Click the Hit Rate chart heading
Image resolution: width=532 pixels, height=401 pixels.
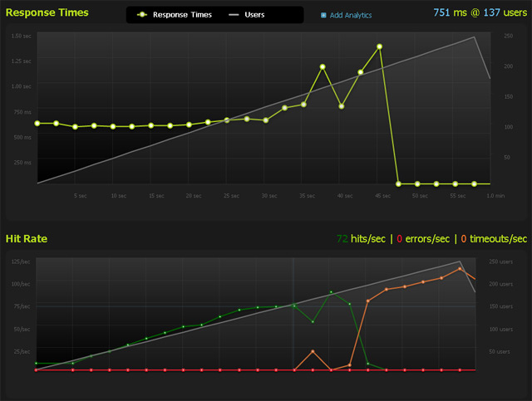pos(27,239)
